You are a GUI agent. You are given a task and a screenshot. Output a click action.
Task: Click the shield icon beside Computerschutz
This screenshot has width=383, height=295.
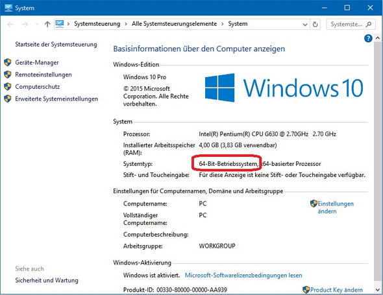(8, 86)
